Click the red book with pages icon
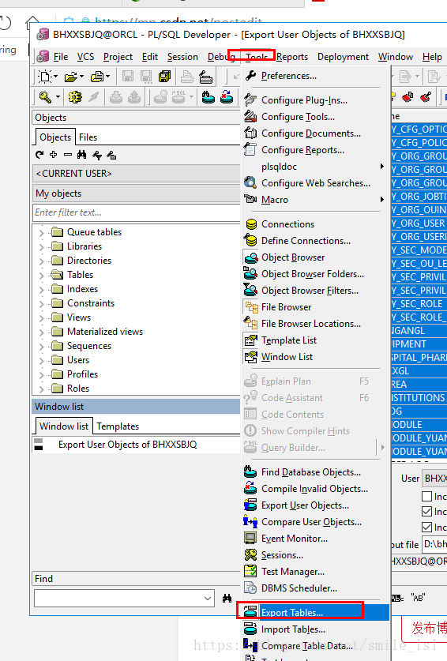 pos(408,97)
